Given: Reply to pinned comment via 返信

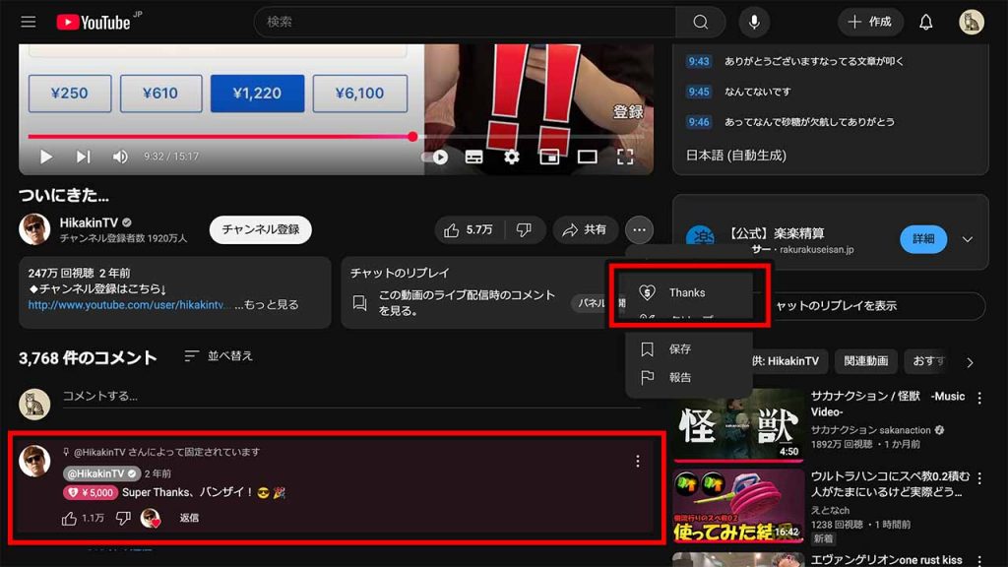Looking at the screenshot, I should tap(189, 518).
